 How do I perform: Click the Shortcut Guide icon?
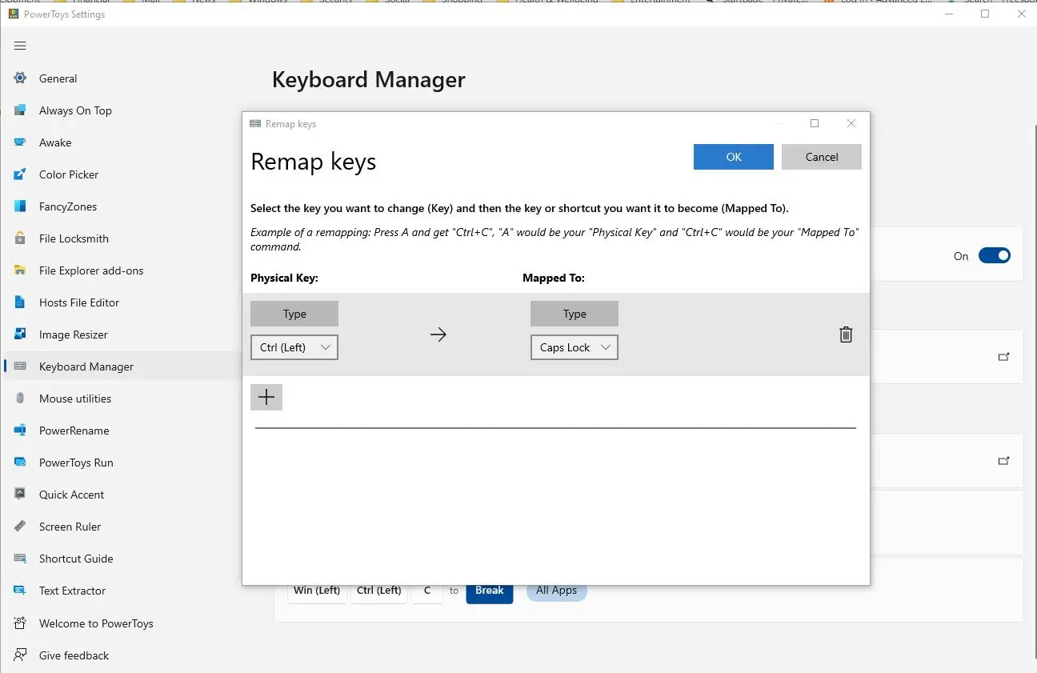point(20,559)
